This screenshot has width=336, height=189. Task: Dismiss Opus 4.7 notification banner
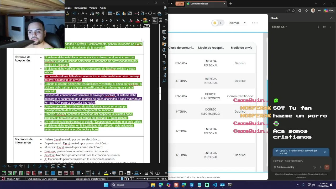point(325,152)
